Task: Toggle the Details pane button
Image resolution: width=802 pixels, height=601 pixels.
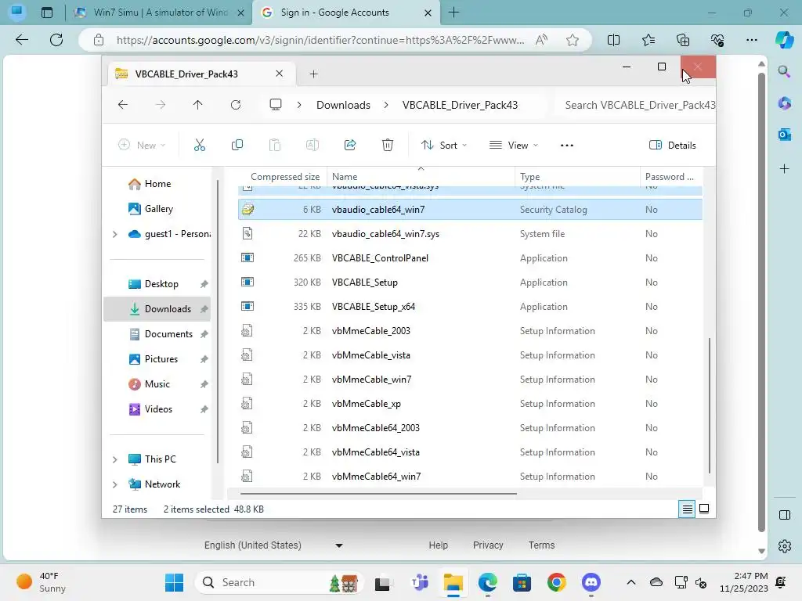Action: (x=672, y=145)
